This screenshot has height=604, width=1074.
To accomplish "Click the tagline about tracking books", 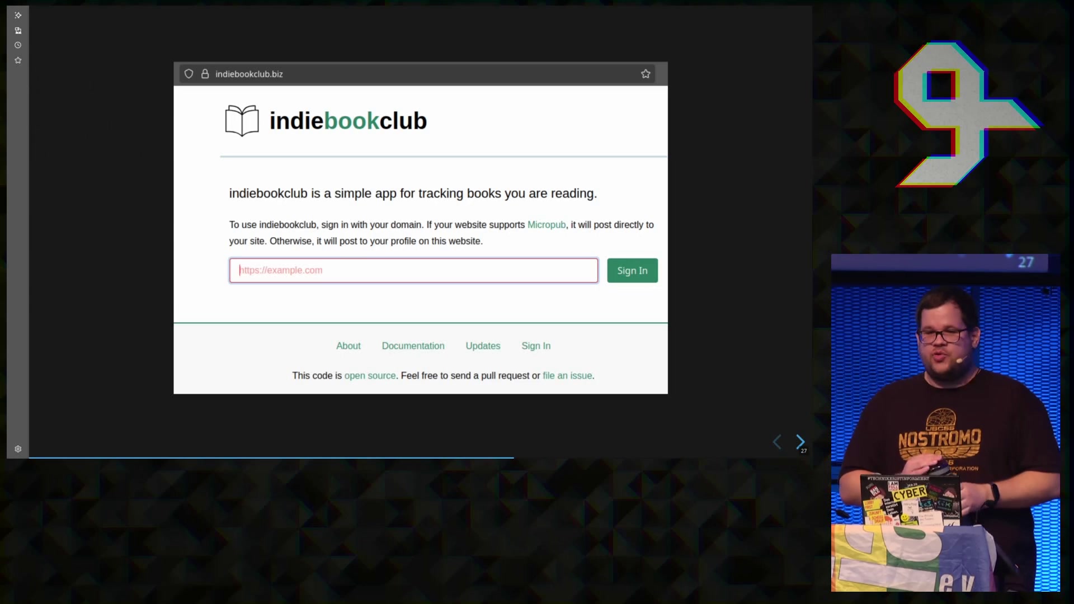I will click(413, 194).
